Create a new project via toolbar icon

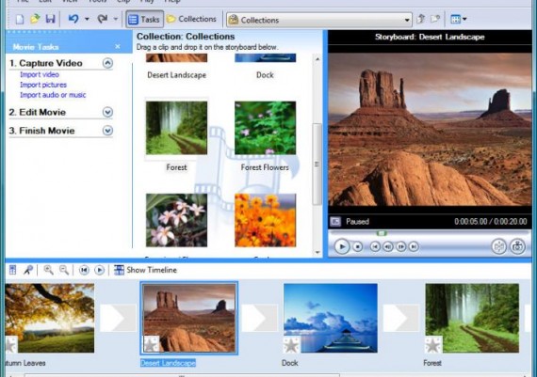[x=20, y=19]
